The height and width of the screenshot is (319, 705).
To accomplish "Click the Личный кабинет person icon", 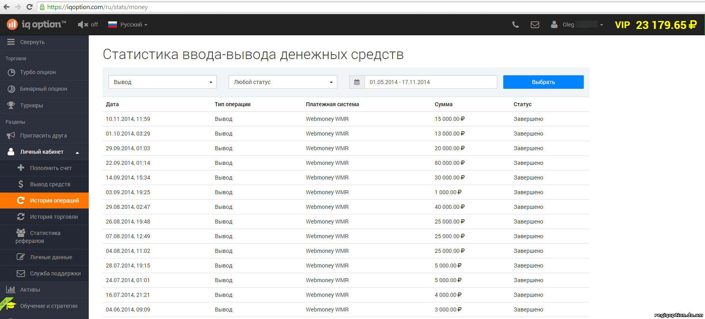I will coord(11,152).
